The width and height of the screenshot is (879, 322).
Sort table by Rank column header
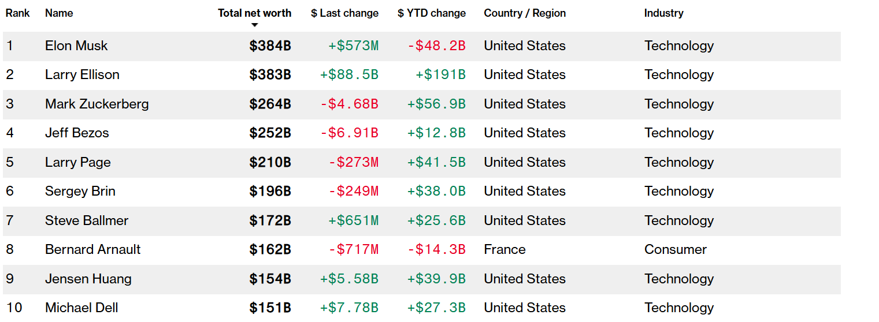click(18, 13)
